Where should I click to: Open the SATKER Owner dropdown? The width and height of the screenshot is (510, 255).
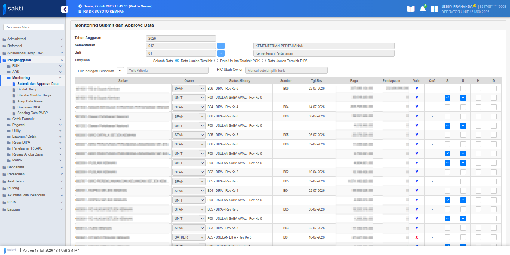189,237
